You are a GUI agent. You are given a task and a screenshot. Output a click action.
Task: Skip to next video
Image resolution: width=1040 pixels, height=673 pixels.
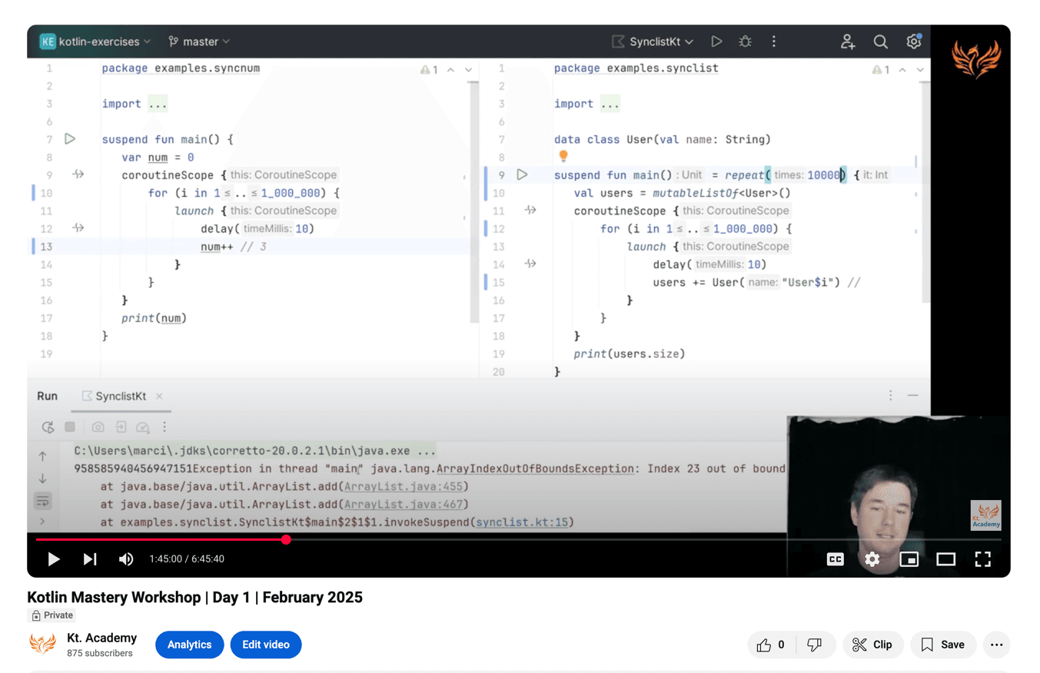[90, 559]
